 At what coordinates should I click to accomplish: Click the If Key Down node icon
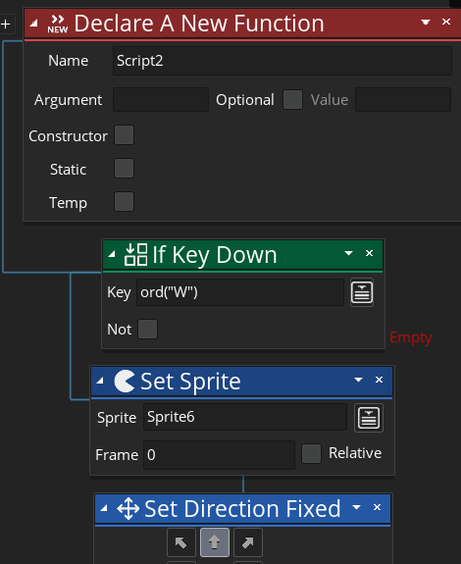coord(135,255)
